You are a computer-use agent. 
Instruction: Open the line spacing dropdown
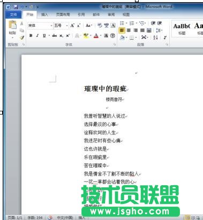[x=159, y=31]
